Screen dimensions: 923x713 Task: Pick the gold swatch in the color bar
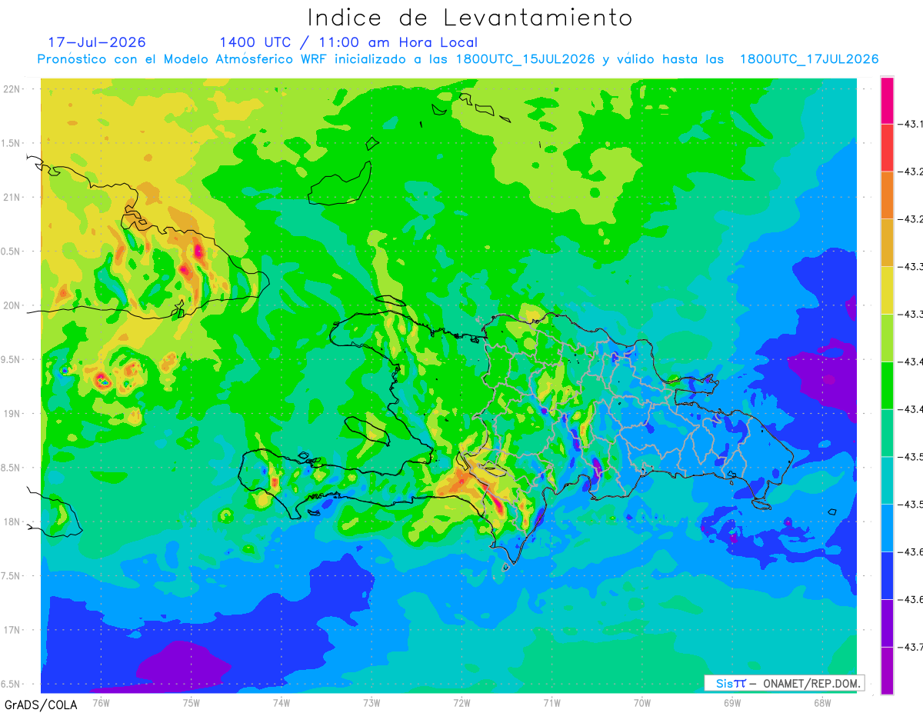[x=887, y=243]
